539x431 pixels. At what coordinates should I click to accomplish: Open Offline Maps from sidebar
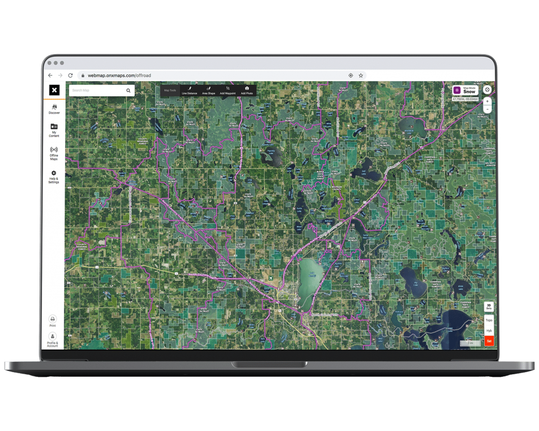[54, 153]
